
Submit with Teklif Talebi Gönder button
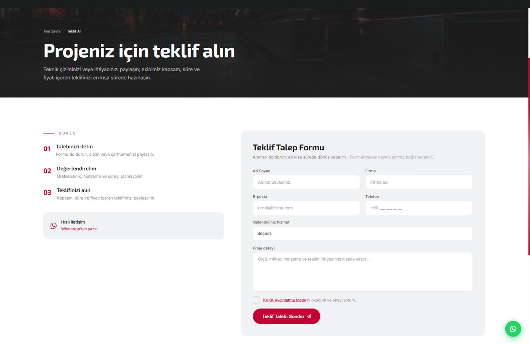[x=286, y=316]
